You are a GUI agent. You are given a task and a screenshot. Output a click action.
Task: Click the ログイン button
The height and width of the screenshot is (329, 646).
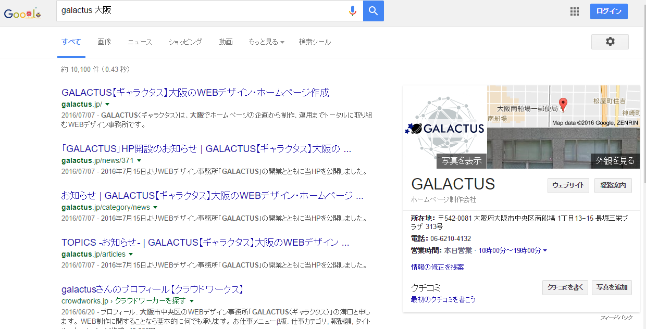(x=609, y=11)
